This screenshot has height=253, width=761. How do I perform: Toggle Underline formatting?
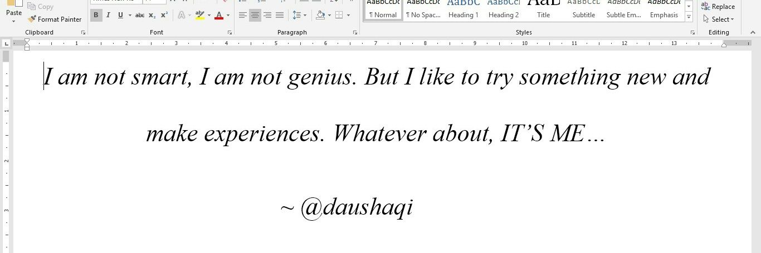click(x=120, y=15)
